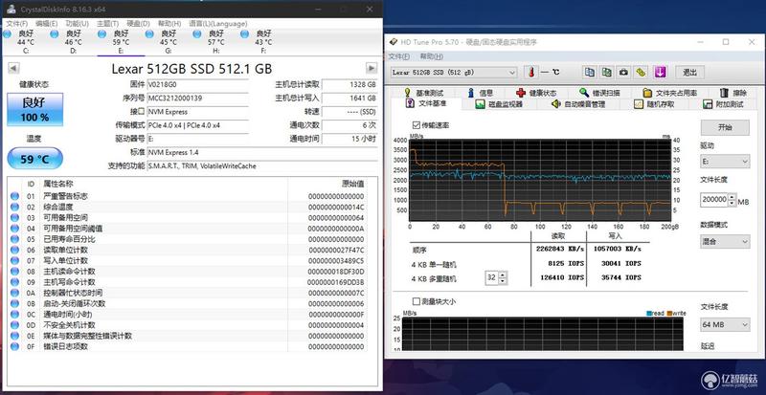
Task: Open the 信息 info tab
Action: pyautogui.click(x=481, y=93)
